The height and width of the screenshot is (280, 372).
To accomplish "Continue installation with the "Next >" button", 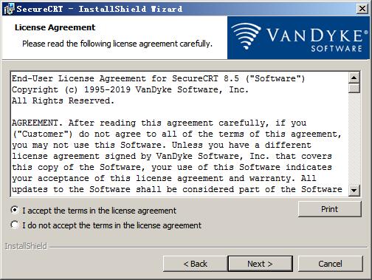I will [260, 264].
